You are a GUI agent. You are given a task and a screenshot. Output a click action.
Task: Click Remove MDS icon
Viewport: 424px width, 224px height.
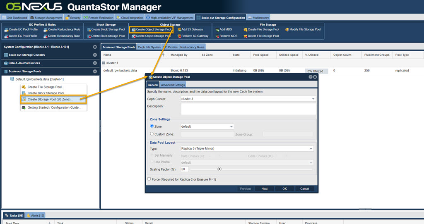217,36
